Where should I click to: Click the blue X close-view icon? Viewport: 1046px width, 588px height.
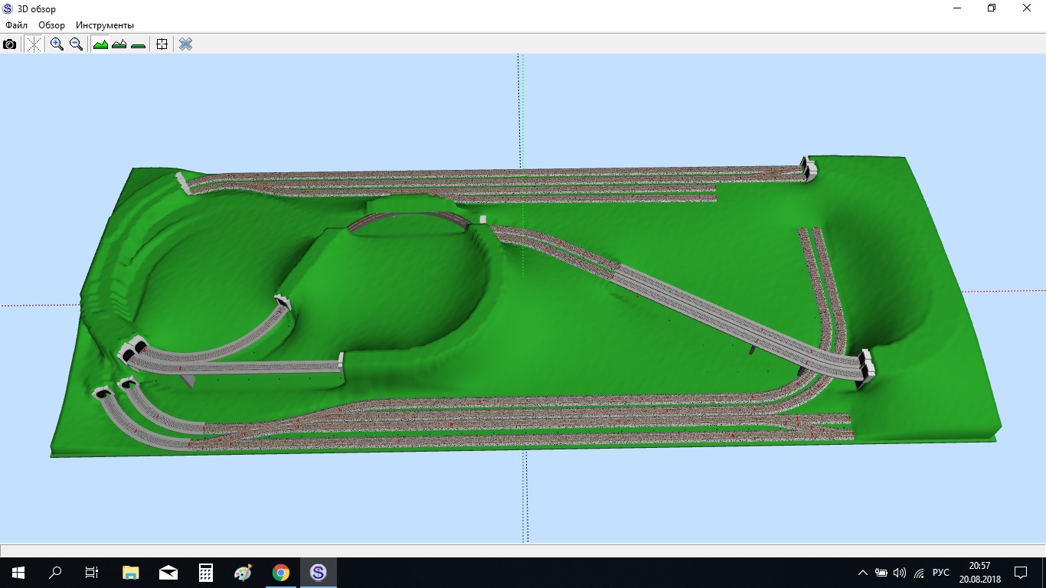pyautogui.click(x=185, y=44)
